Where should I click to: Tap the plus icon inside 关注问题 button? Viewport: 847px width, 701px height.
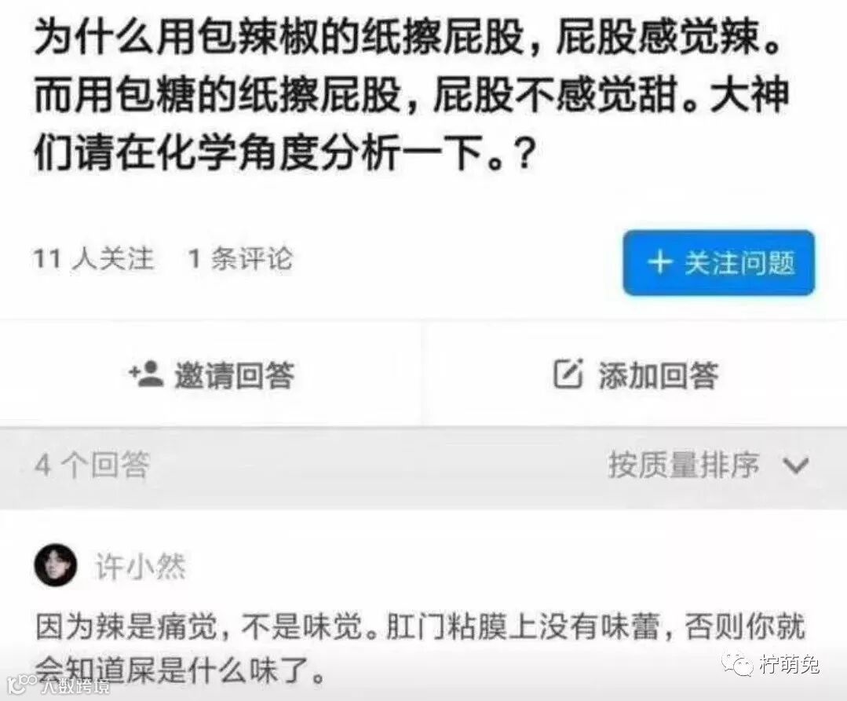click(x=659, y=263)
